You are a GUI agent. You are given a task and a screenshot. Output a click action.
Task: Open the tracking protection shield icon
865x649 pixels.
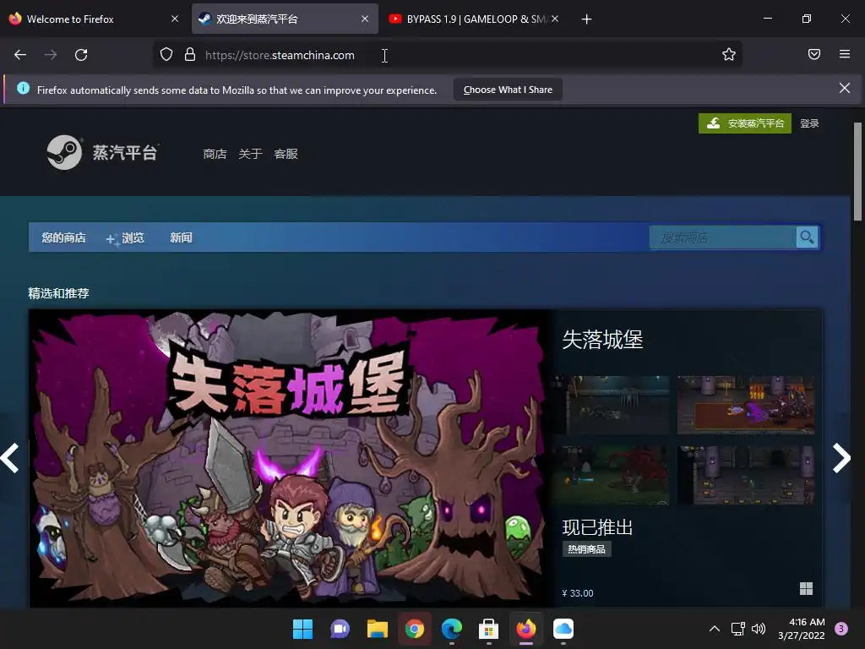pyautogui.click(x=166, y=55)
